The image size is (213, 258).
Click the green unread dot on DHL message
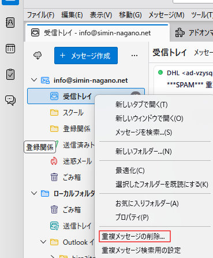160,72
